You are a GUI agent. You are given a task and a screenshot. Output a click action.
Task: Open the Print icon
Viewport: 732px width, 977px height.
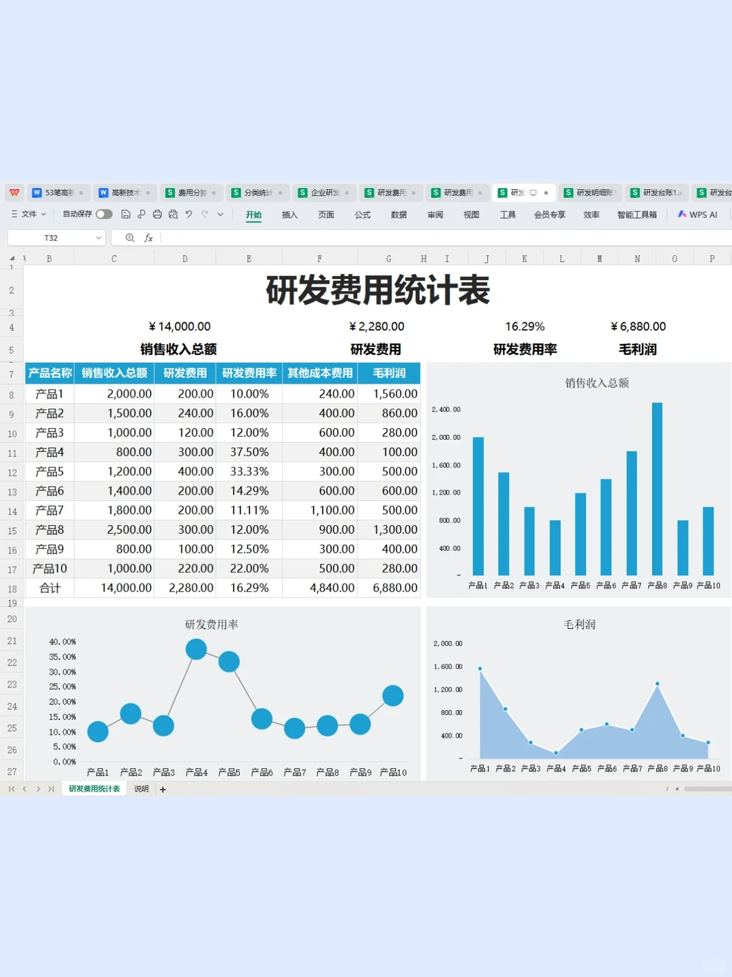point(157,214)
